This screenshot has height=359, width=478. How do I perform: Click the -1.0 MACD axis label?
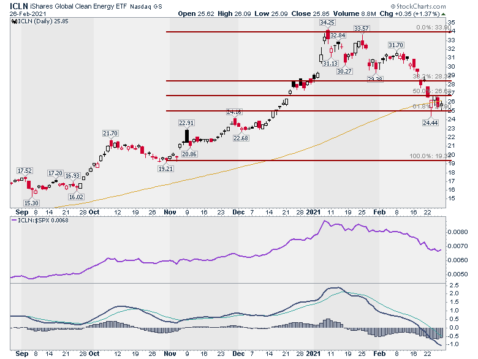(x=453, y=344)
